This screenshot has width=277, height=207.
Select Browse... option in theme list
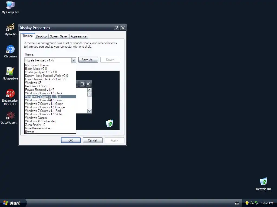pos(50,132)
